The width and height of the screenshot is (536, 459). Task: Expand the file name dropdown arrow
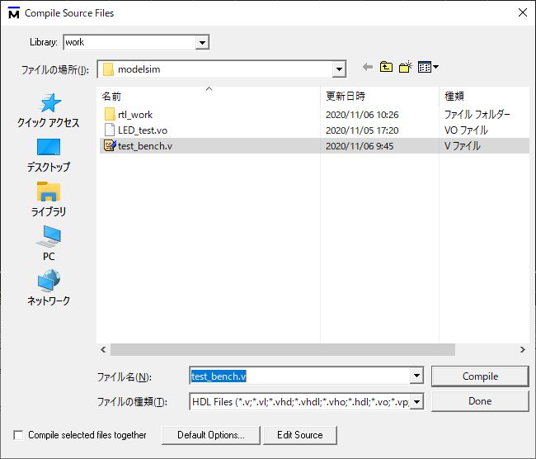[416, 376]
